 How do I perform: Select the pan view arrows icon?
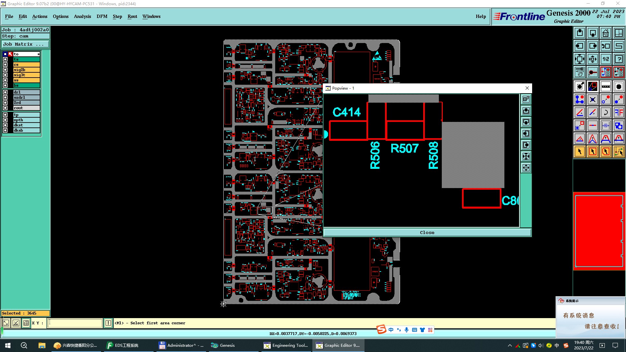point(592,59)
